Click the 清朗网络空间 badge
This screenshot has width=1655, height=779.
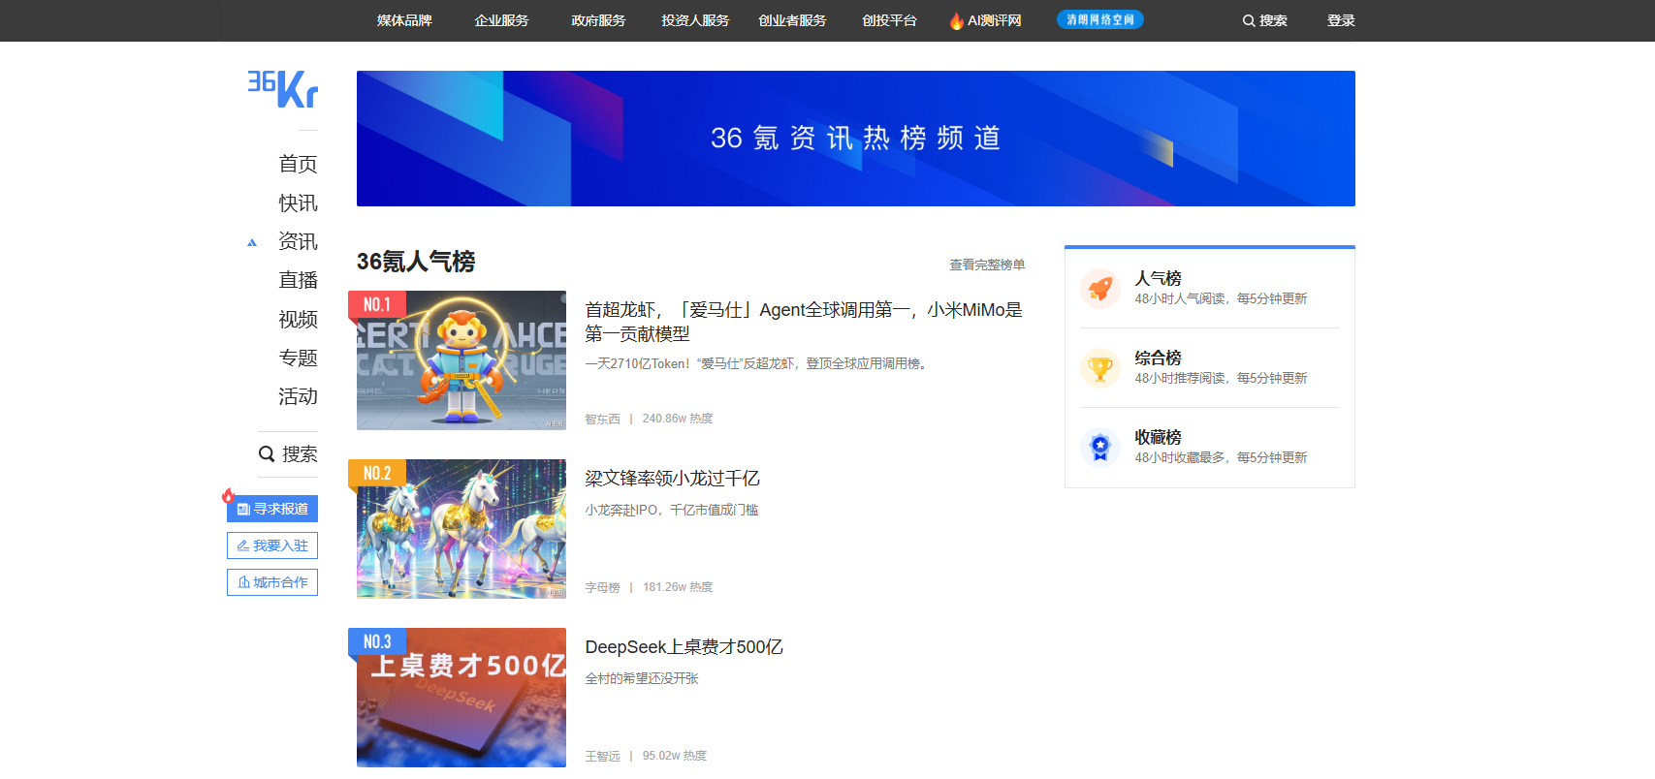[1100, 19]
